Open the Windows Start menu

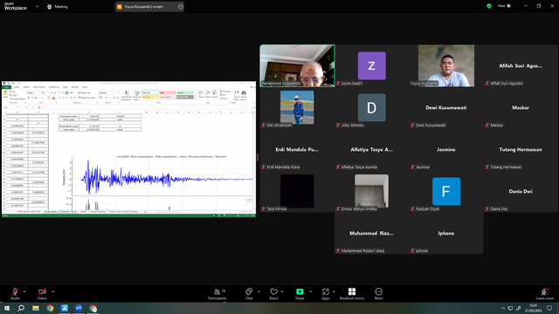pos(6,308)
